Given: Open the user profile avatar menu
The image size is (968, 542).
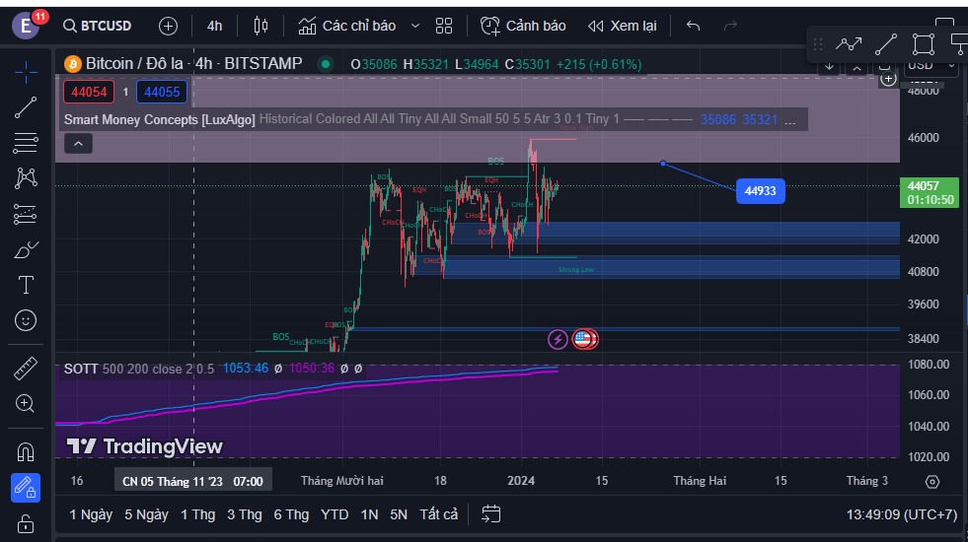Looking at the screenshot, I should coord(26,26).
